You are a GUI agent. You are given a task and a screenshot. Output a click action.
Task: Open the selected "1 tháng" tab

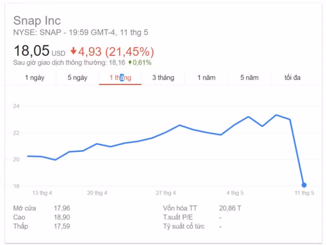(120, 78)
